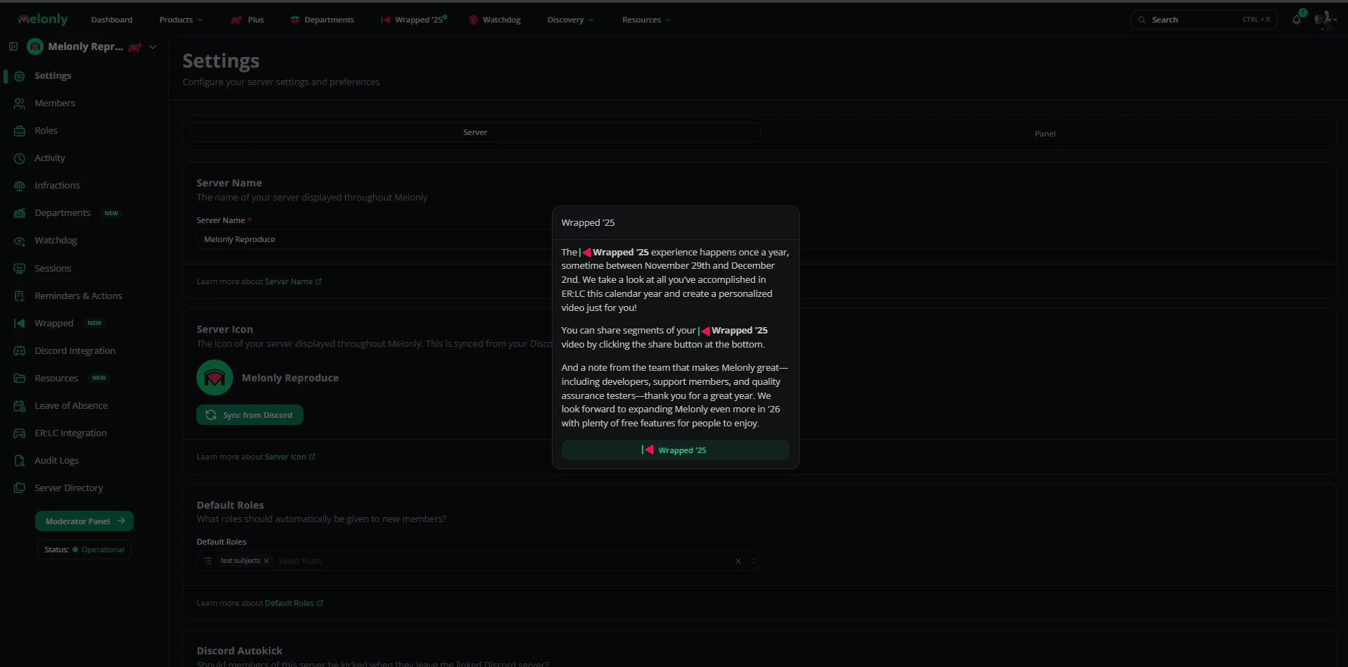Open notifications bell icon

point(1296,20)
